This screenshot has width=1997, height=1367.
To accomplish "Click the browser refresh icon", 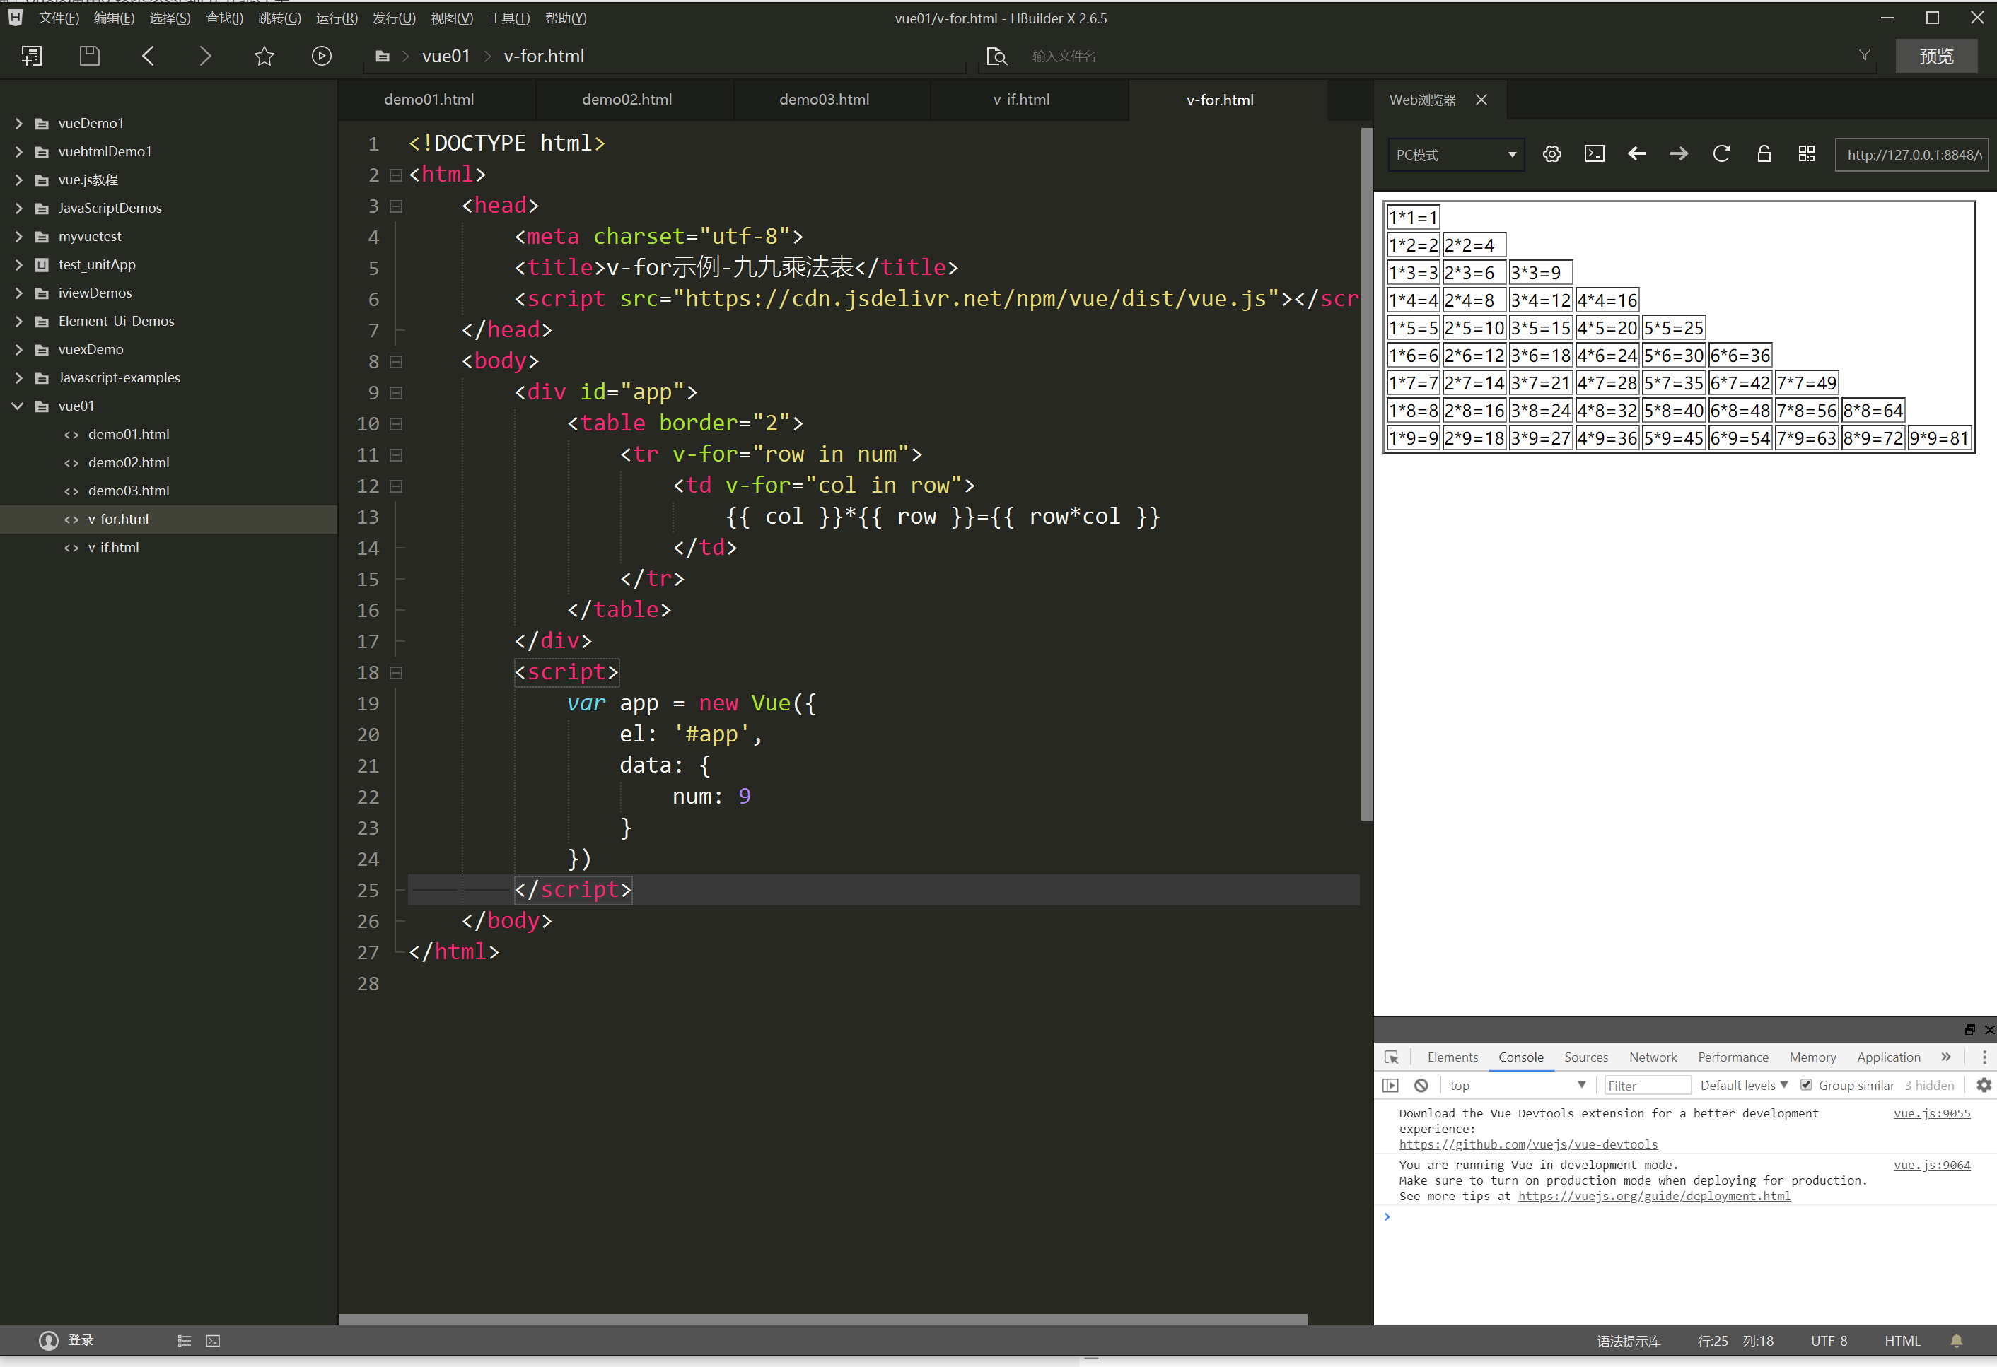I will tap(1721, 153).
